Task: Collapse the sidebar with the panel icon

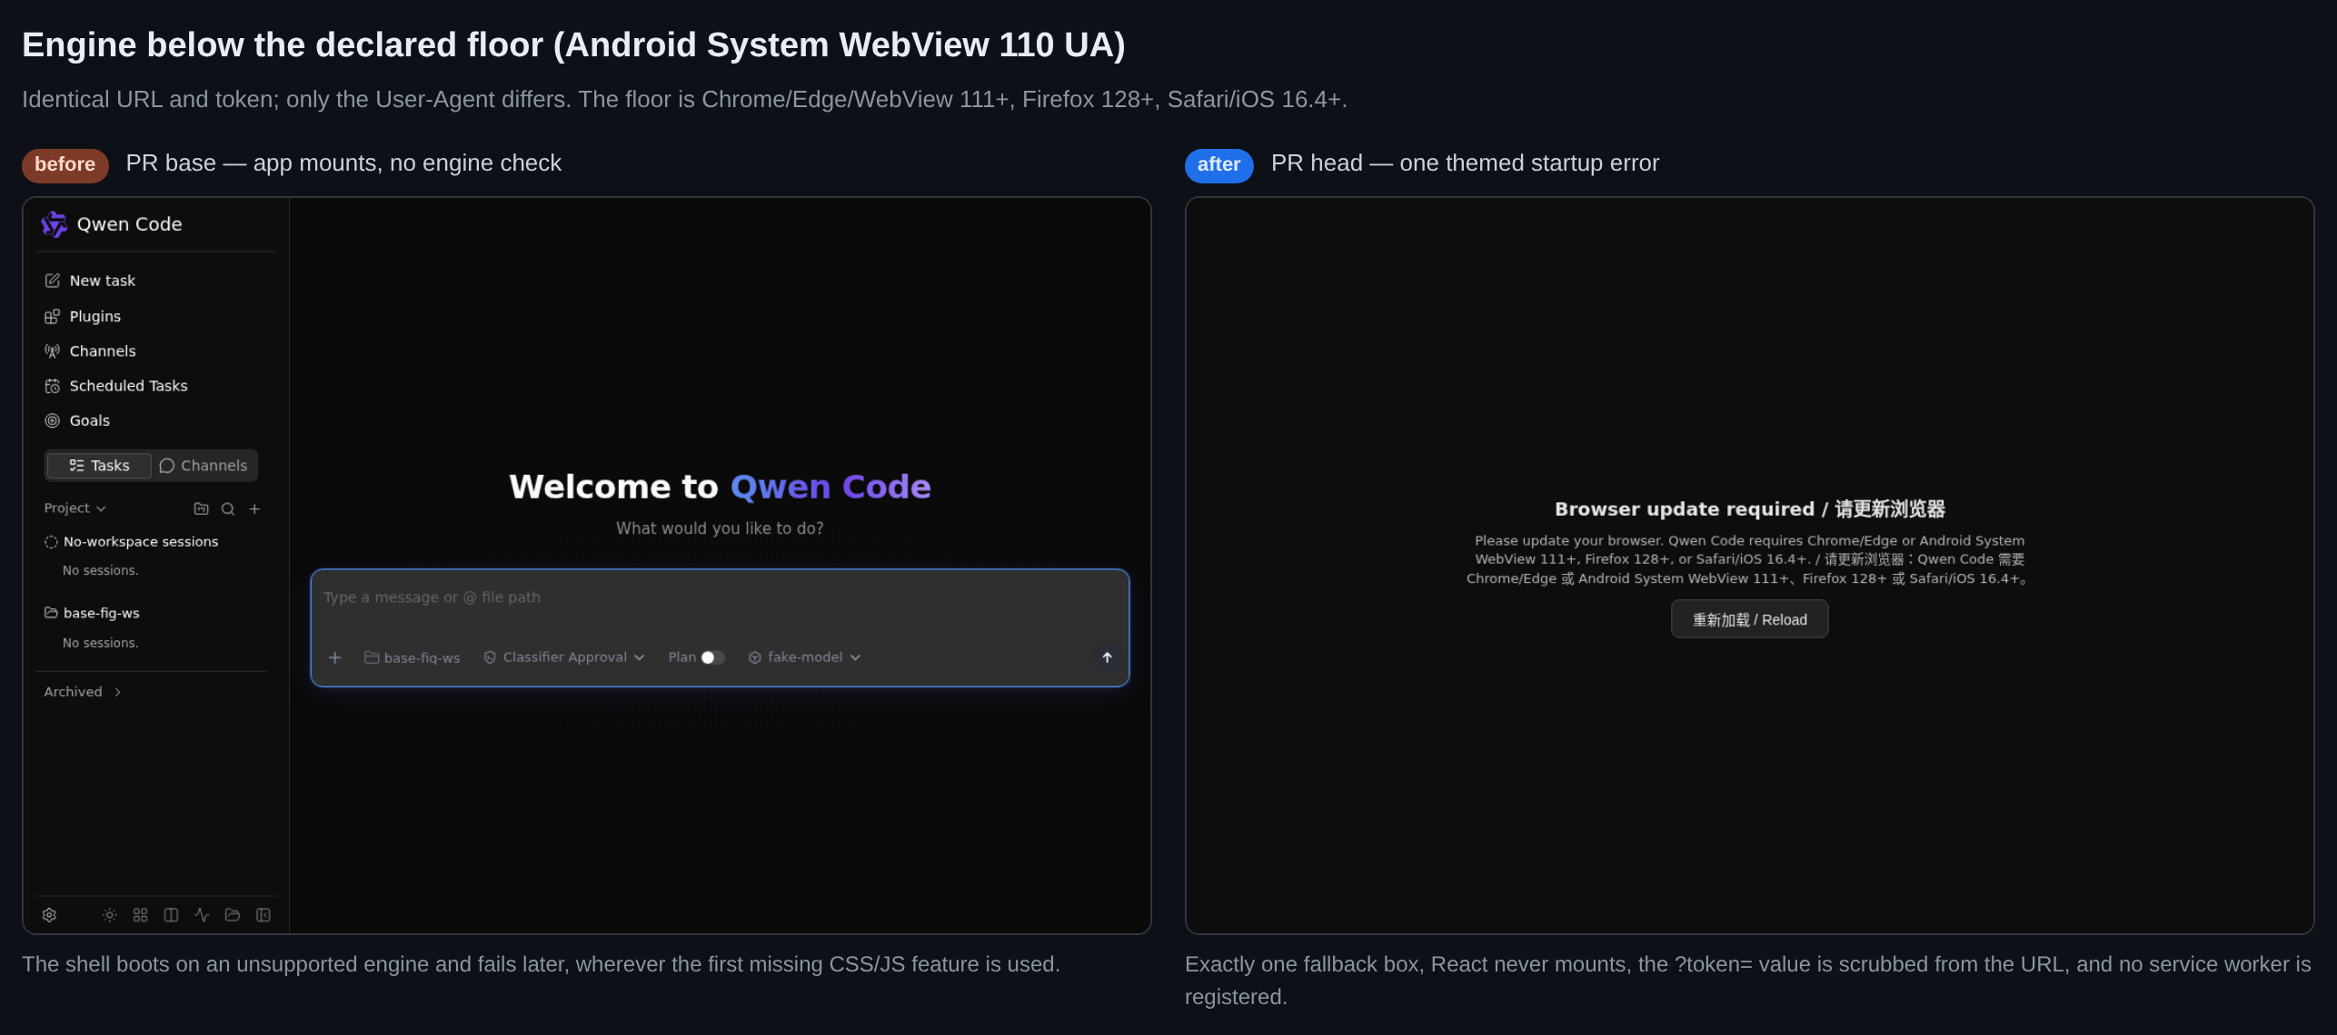Action: coord(264,915)
